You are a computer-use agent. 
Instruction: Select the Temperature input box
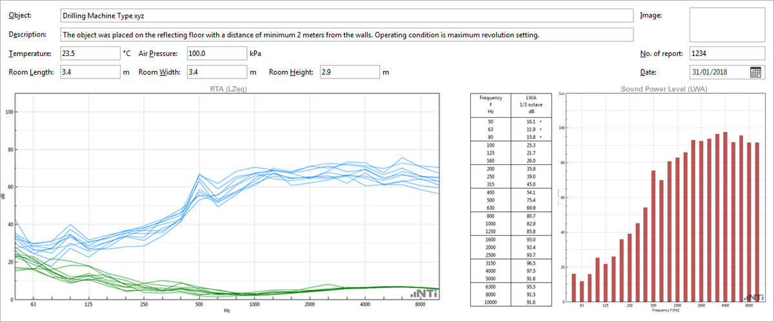coord(90,53)
